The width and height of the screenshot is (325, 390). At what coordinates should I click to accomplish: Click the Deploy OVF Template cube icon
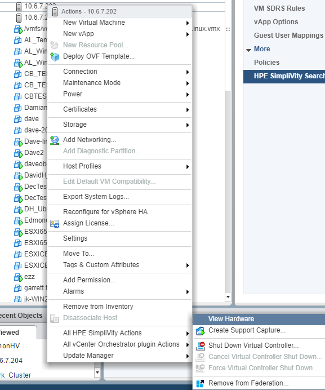pos(55,56)
